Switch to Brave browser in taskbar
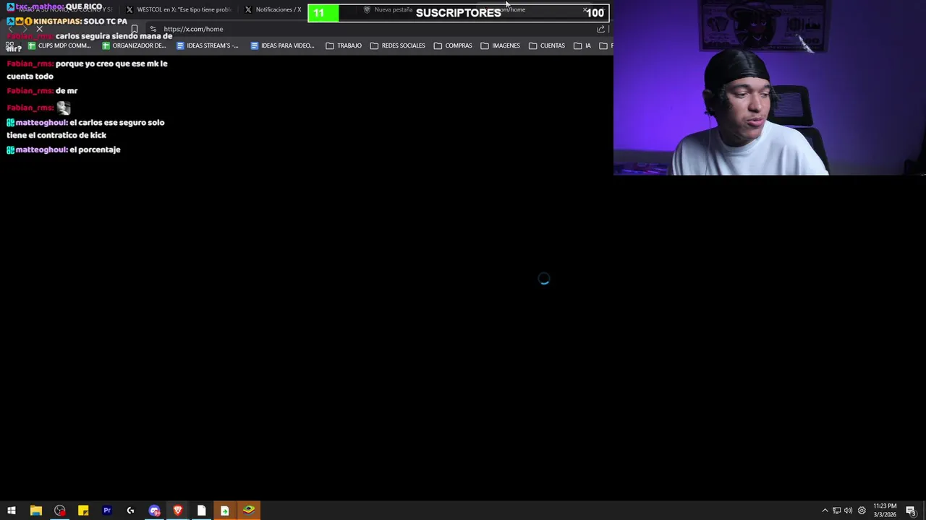This screenshot has width=926, height=520. pos(178,511)
